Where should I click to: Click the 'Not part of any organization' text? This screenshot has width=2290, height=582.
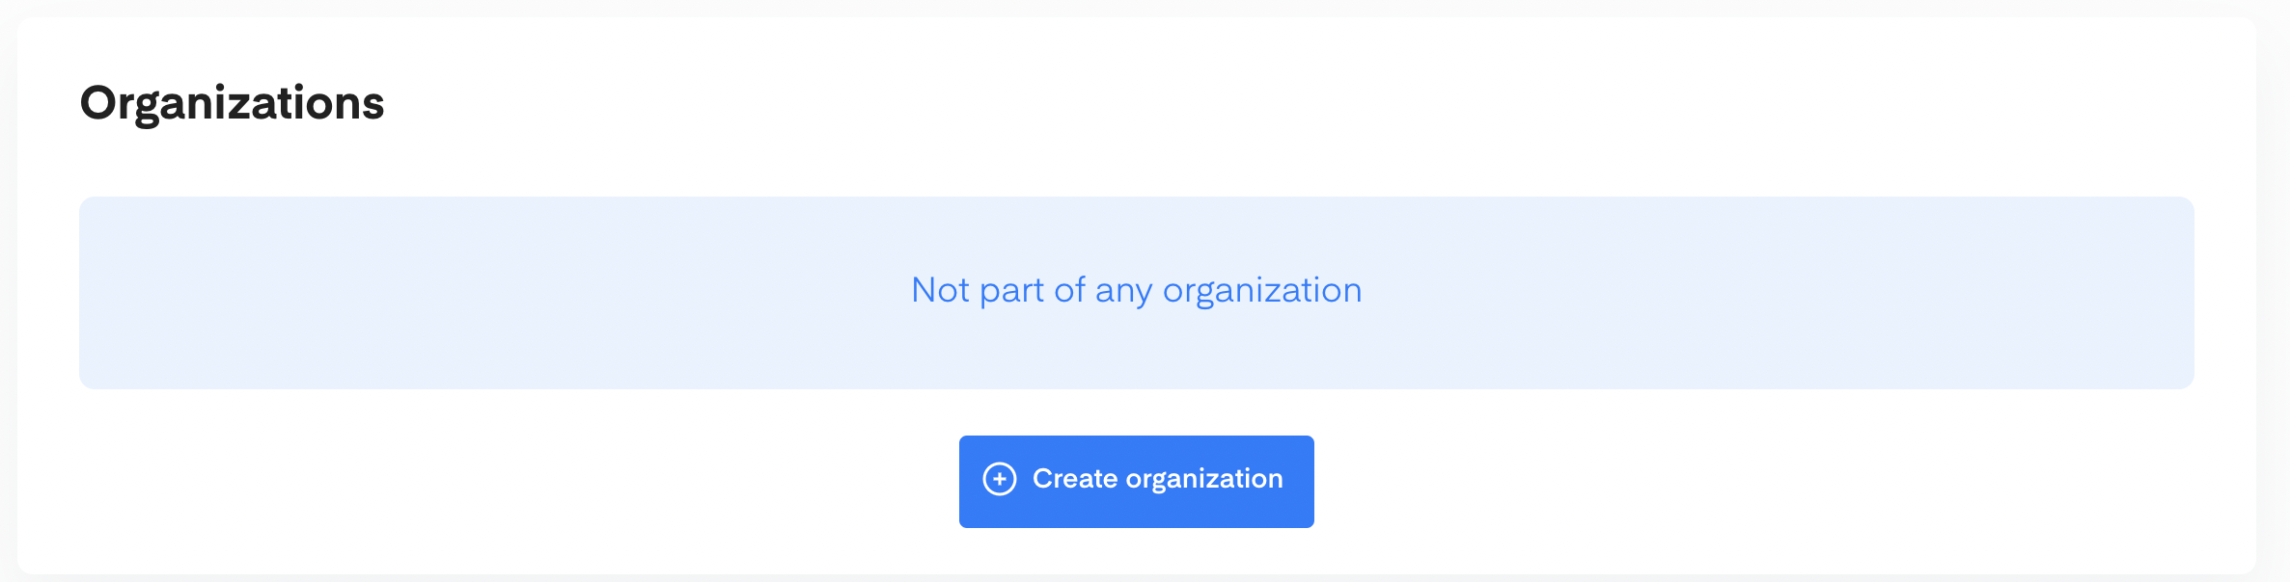click(x=1136, y=290)
